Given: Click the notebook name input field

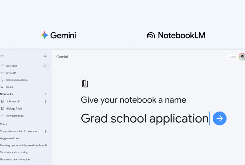Looking at the screenshot, I should pyautogui.click(x=145, y=118).
